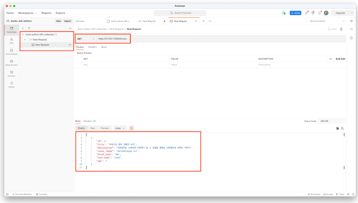Open the APIs sidebar panel
The width and height of the screenshot is (358, 203).
click(11, 41)
